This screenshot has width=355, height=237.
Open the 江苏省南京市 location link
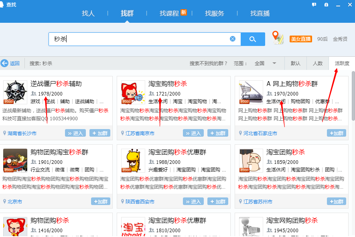click(140, 133)
